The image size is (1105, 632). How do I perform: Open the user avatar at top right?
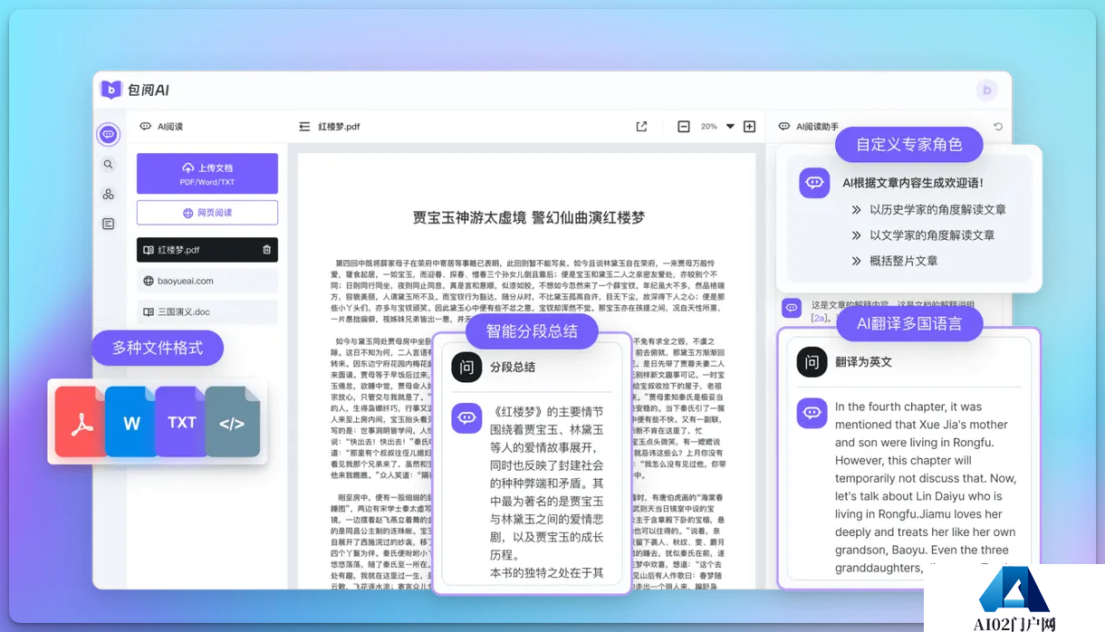coord(986,90)
